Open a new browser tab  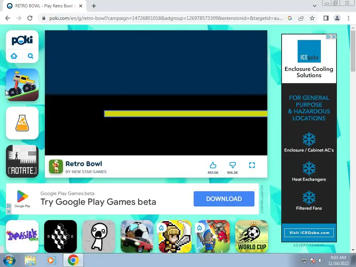click(x=94, y=6)
